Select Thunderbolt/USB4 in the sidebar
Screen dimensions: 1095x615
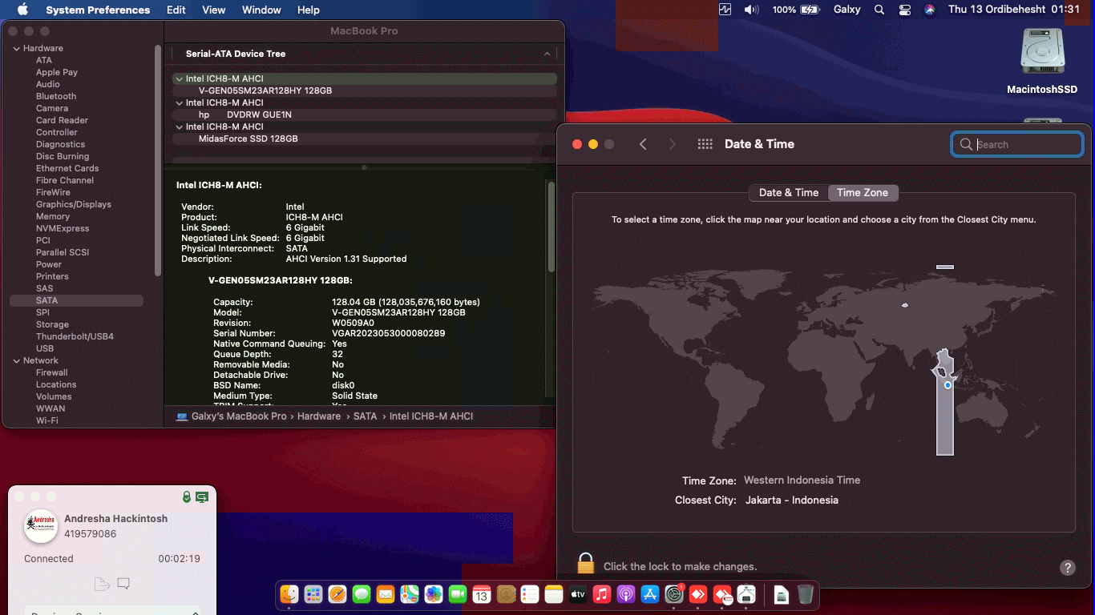click(75, 336)
